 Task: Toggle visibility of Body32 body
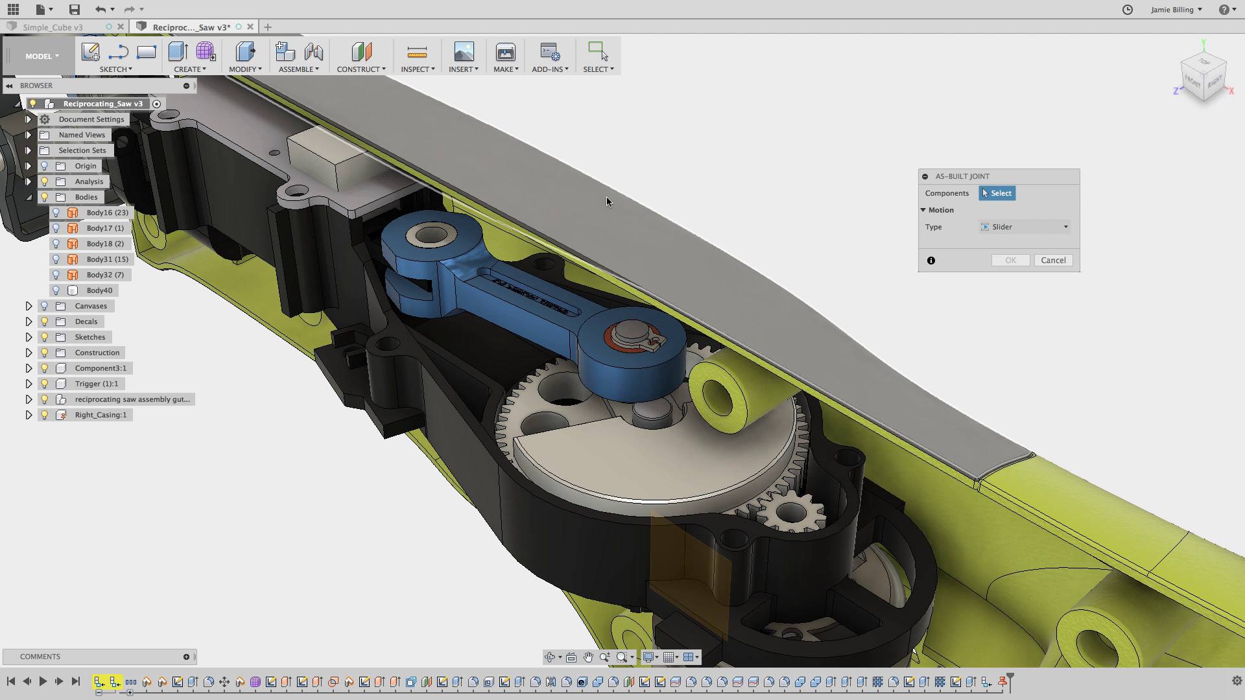tap(56, 274)
